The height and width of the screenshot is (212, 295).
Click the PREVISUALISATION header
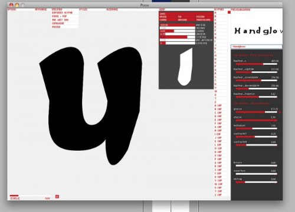pos(241,9)
